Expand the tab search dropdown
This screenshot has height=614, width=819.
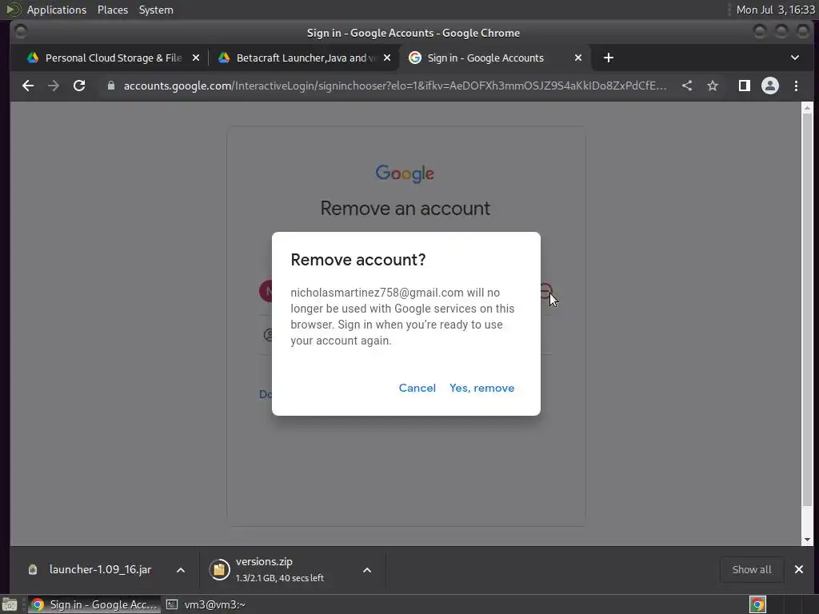coord(794,58)
